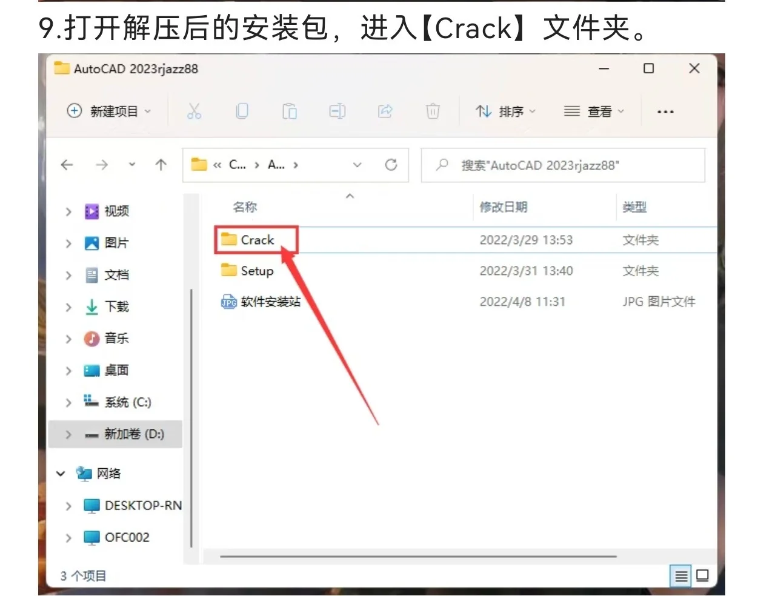Switch to details view in status bar
The height and width of the screenshot is (596, 758).
pyautogui.click(x=680, y=575)
